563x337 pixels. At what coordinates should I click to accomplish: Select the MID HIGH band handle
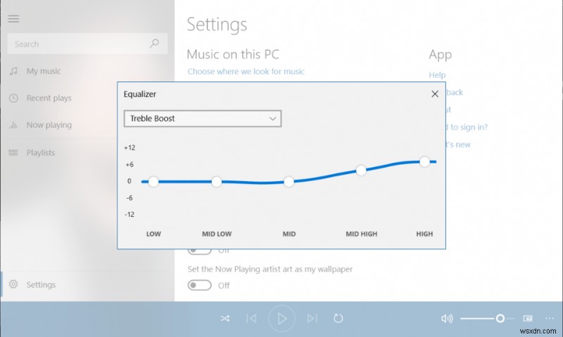[x=361, y=171]
